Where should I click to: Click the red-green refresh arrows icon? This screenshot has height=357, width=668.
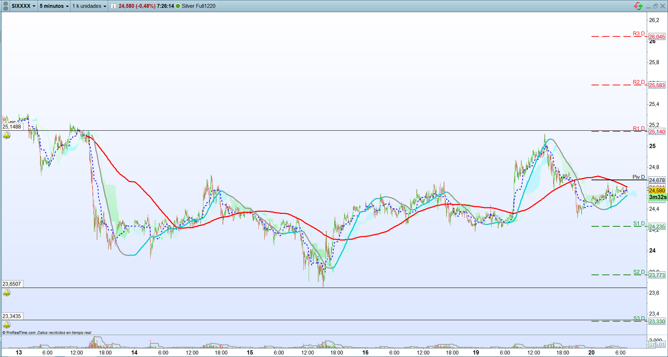coord(638,6)
